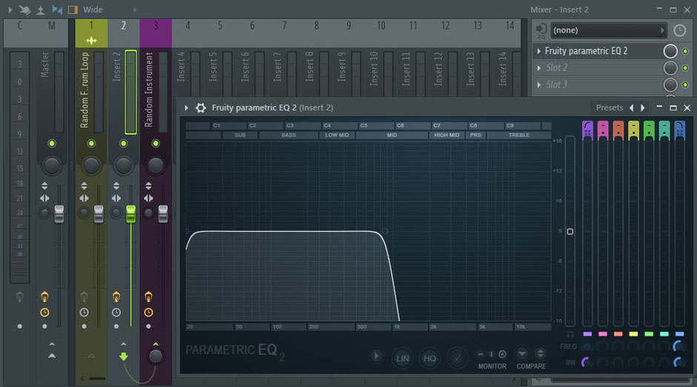The width and height of the screenshot is (697, 387).
Task: Open the mixer options menu arrow
Action: point(10,10)
